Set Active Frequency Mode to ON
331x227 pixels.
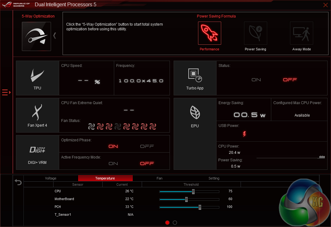113,164
